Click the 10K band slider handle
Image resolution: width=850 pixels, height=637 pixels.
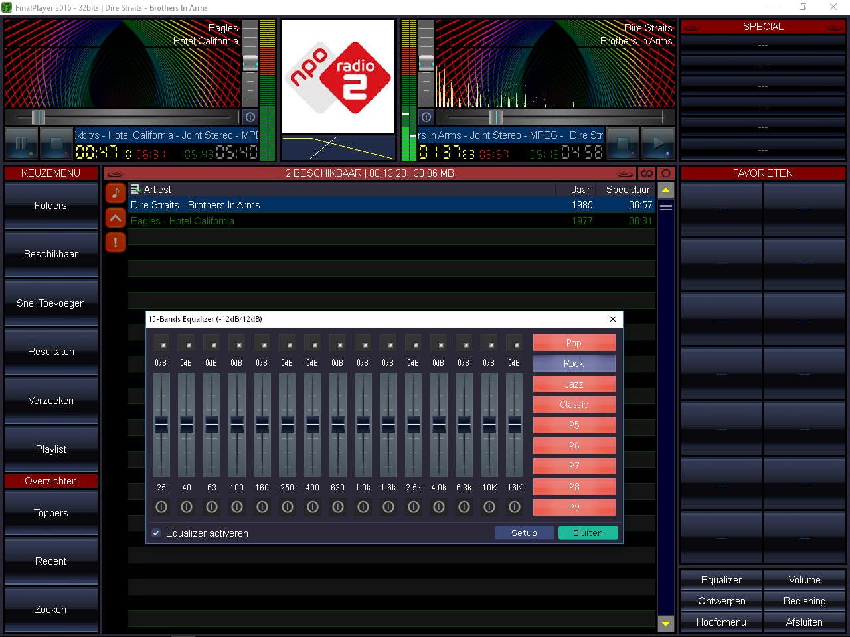click(489, 425)
